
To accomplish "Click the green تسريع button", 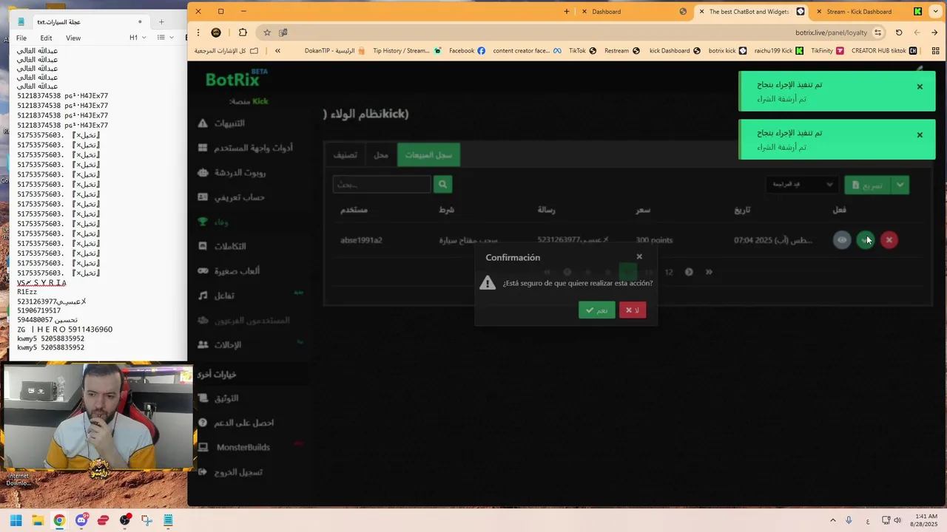I will coord(867,185).
